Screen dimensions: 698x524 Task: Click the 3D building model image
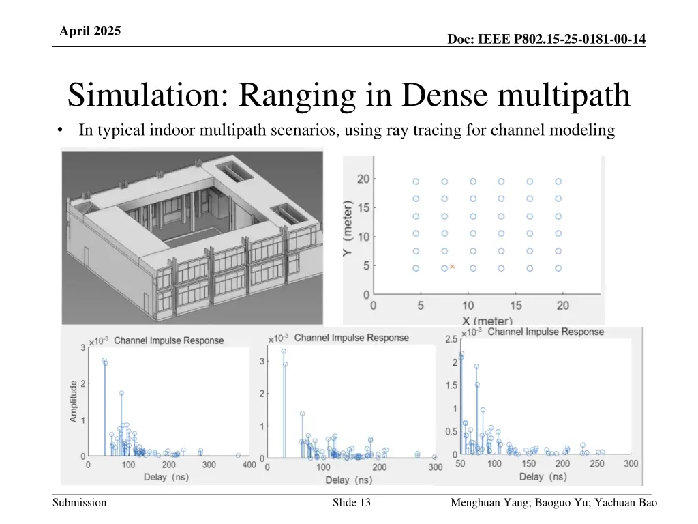click(192, 237)
